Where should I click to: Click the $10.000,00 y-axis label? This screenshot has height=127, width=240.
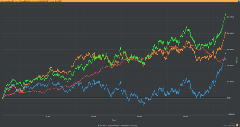231,82
